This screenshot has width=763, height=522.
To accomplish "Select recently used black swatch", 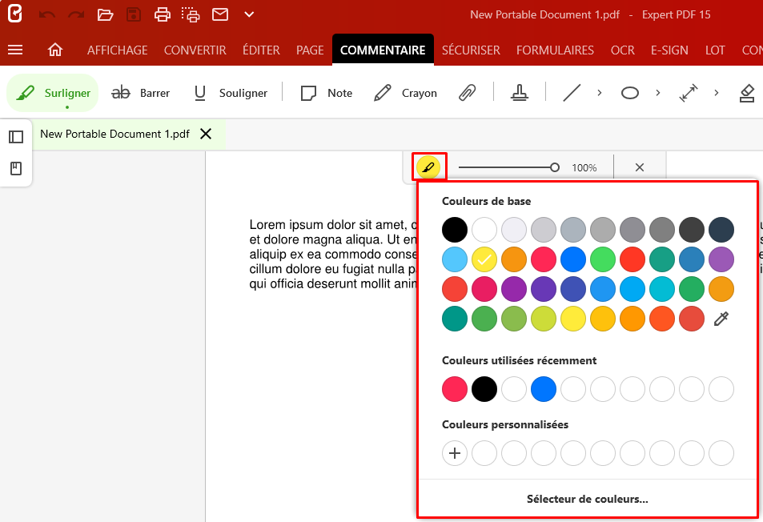I will click(484, 389).
